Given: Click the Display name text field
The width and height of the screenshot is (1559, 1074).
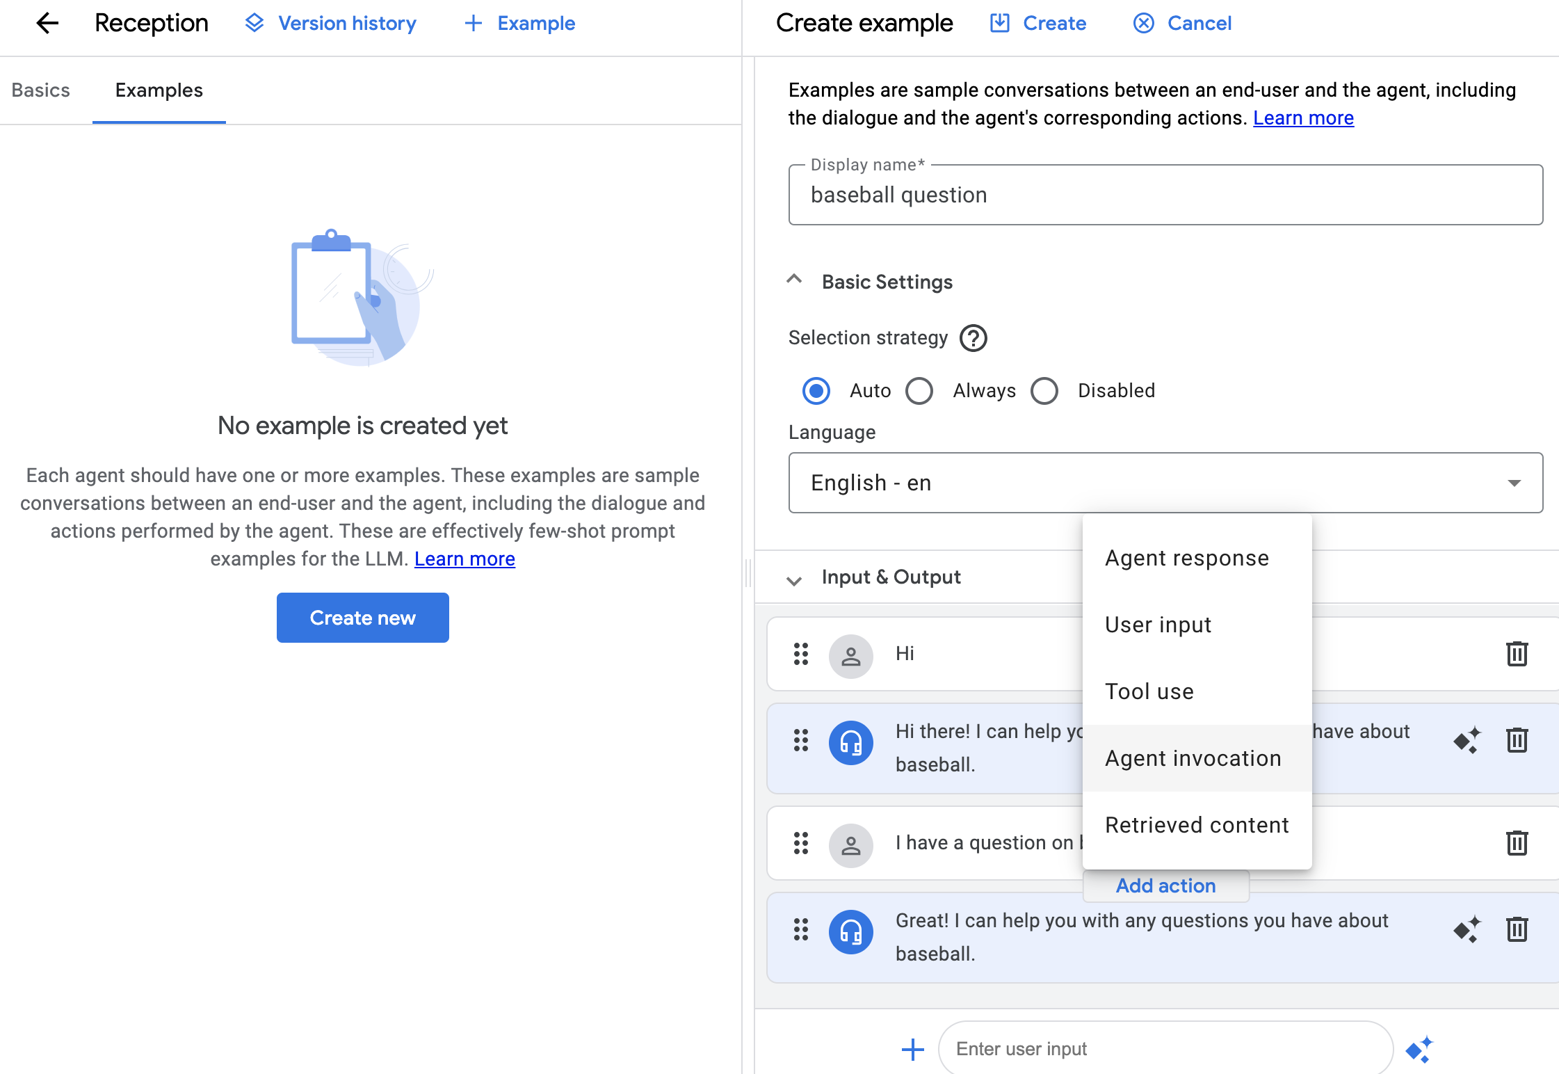Looking at the screenshot, I should (1165, 195).
